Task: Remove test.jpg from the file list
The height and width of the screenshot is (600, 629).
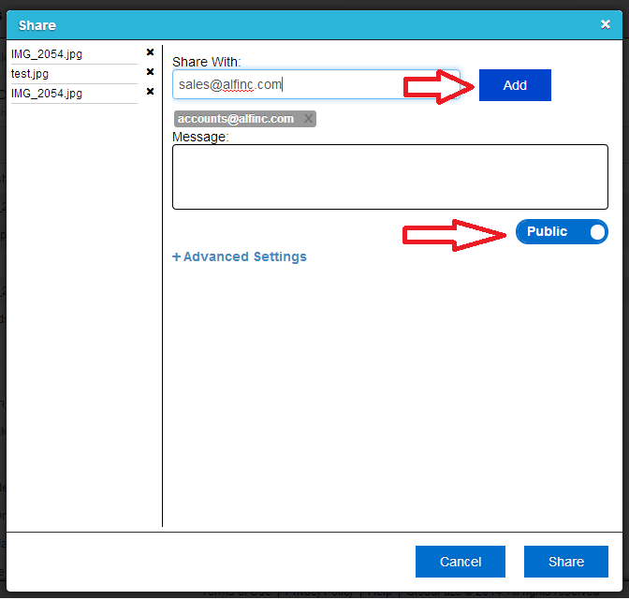Action: [150, 73]
